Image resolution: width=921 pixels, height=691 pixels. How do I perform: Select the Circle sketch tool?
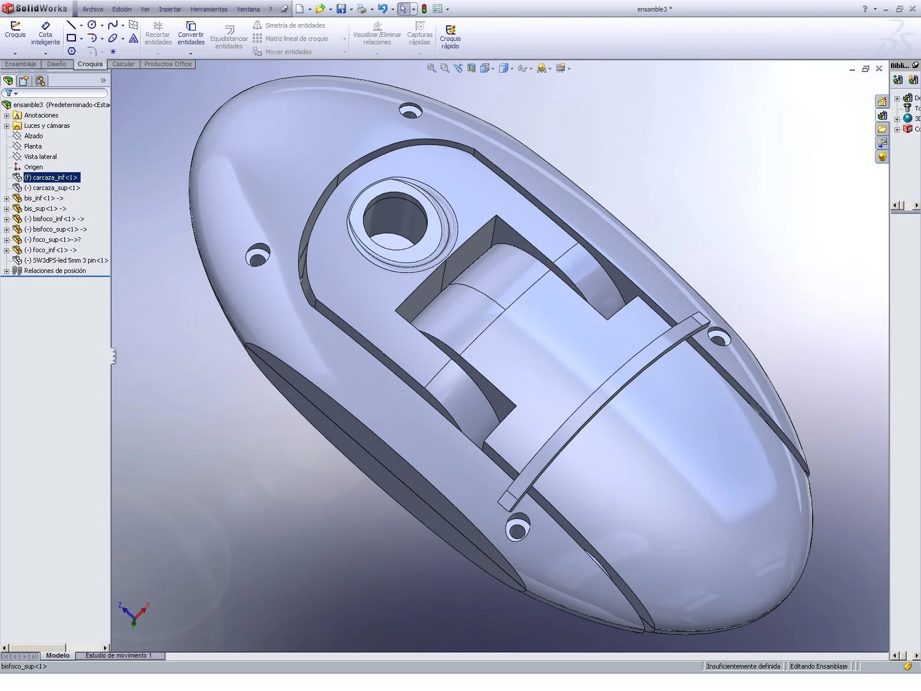click(x=92, y=25)
